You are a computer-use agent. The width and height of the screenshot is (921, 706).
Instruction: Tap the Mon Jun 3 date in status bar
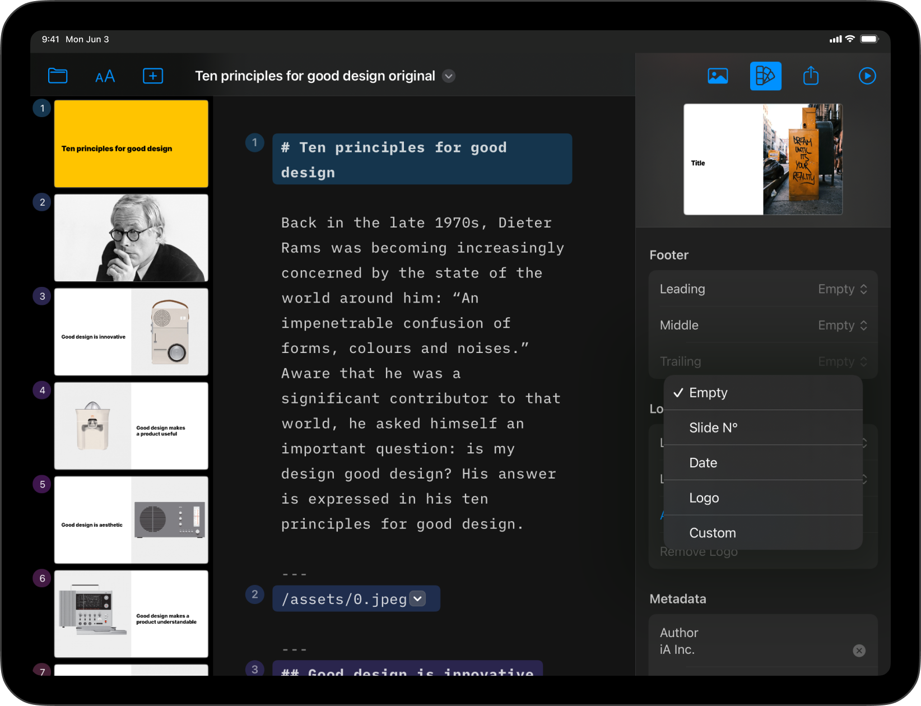87,39
